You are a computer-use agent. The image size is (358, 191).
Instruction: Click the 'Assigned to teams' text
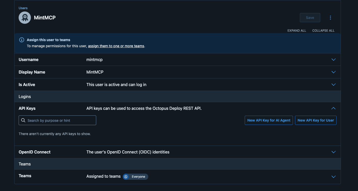[x=103, y=176]
